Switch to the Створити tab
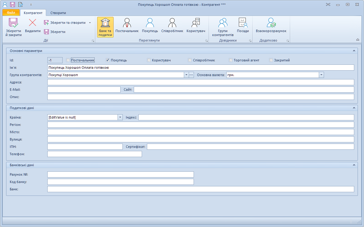This screenshot has width=364, height=227. (x=58, y=13)
